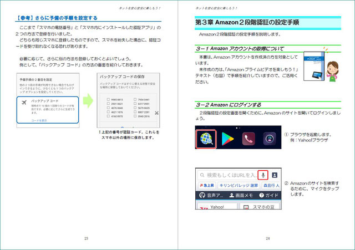This screenshot has height=250, width=355.
Task: Click the バックアップ コードの保存 dialog title
Action: (x=122, y=76)
